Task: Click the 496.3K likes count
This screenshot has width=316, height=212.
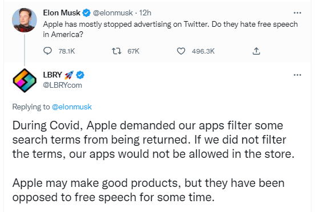Action: click(x=203, y=51)
